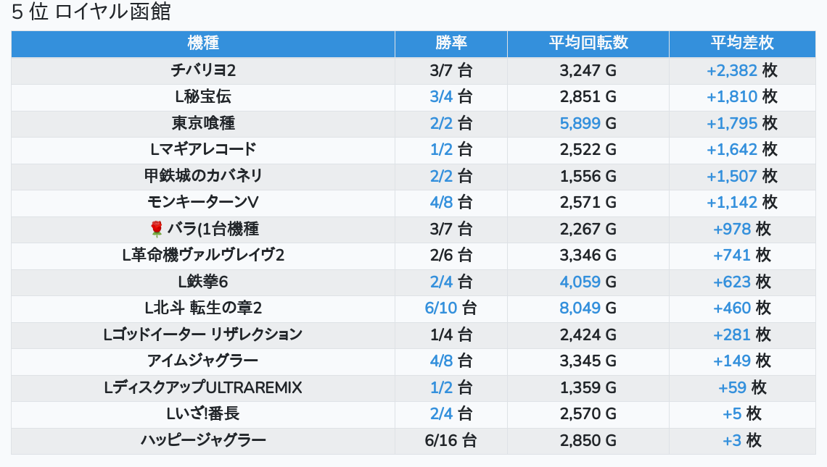Click the +2,382 average difference value
The width and height of the screenshot is (827, 467).
pyautogui.click(x=731, y=71)
